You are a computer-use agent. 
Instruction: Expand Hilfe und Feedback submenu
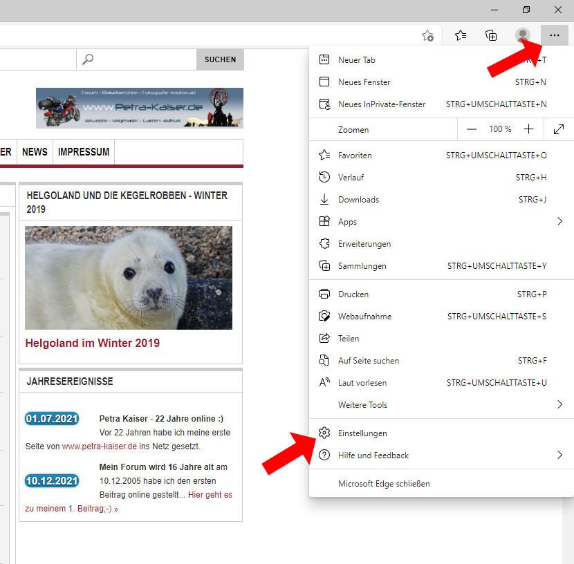click(559, 455)
